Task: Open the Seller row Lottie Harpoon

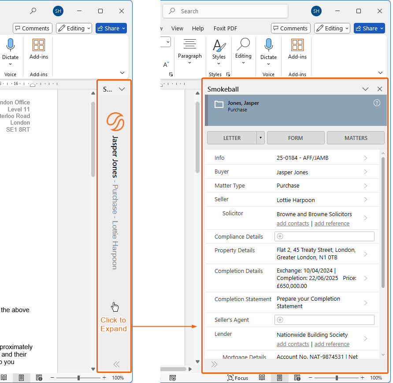Action: 292,199
